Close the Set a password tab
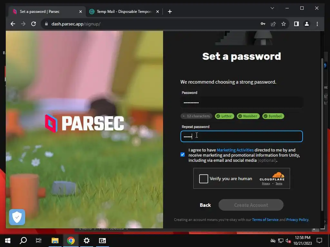This screenshot has height=247, width=330. pyautogui.click(x=80, y=12)
